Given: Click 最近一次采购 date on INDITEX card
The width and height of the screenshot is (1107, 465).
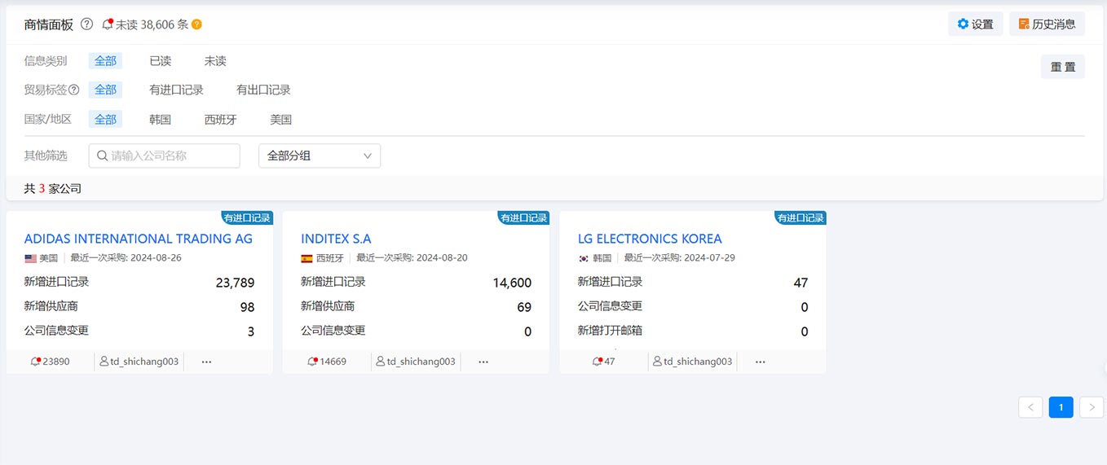Looking at the screenshot, I should (411, 258).
